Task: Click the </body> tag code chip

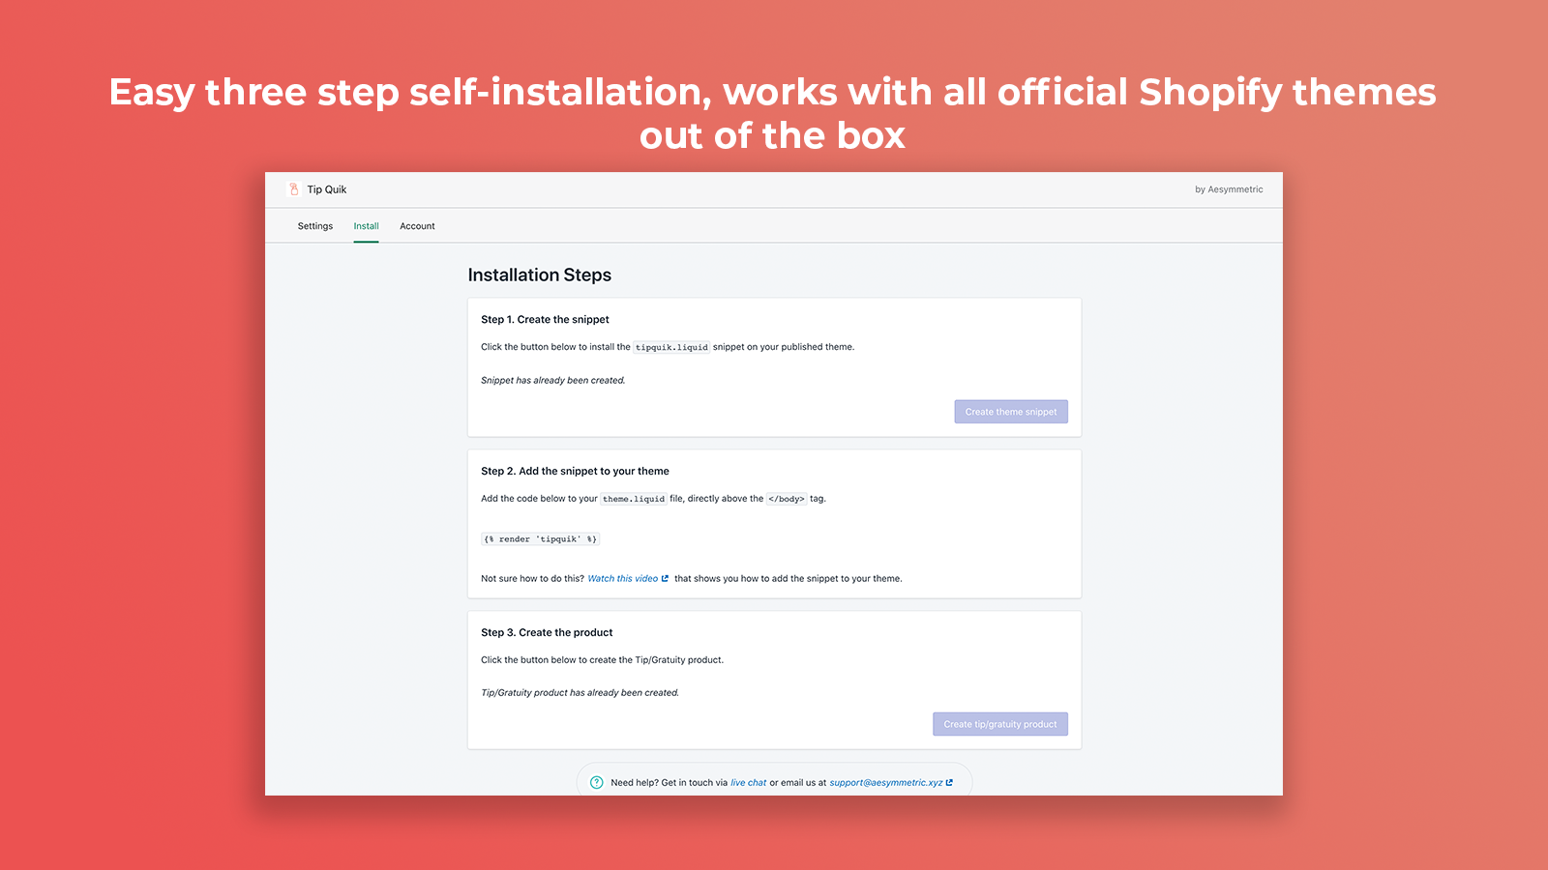Action: pyautogui.click(x=787, y=499)
